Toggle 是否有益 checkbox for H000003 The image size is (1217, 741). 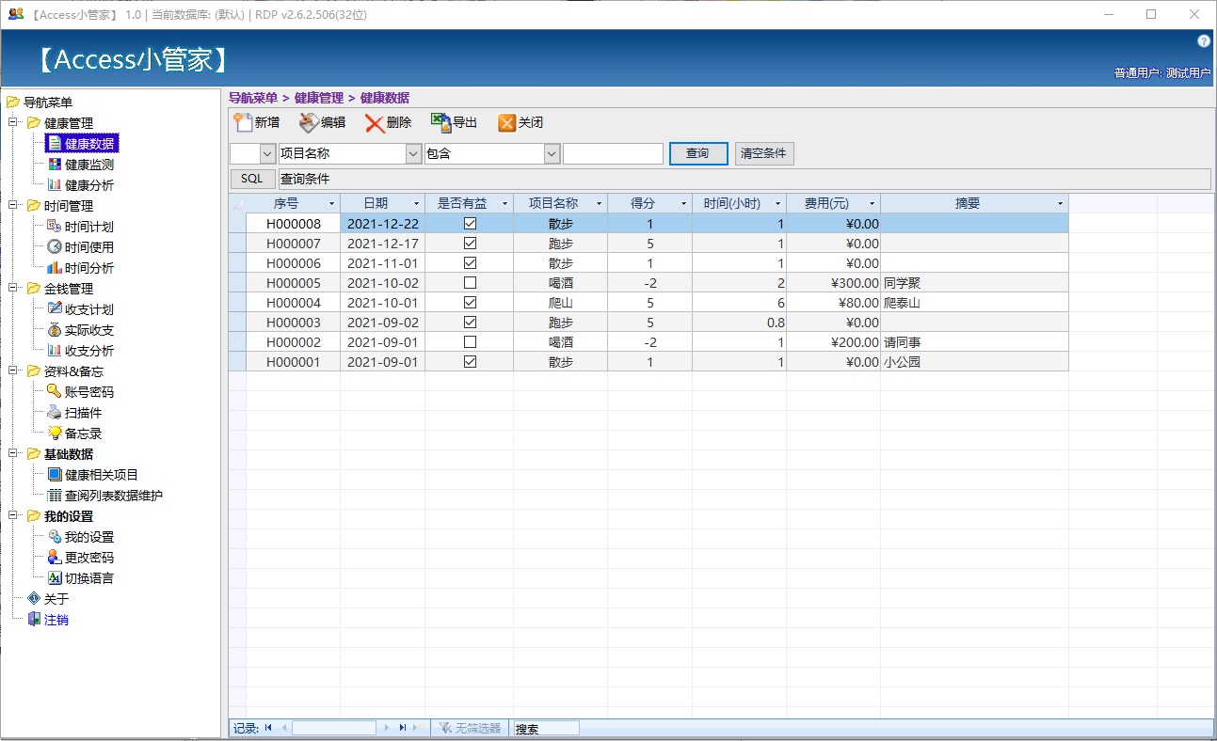pyautogui.click(x=470, y=323)
